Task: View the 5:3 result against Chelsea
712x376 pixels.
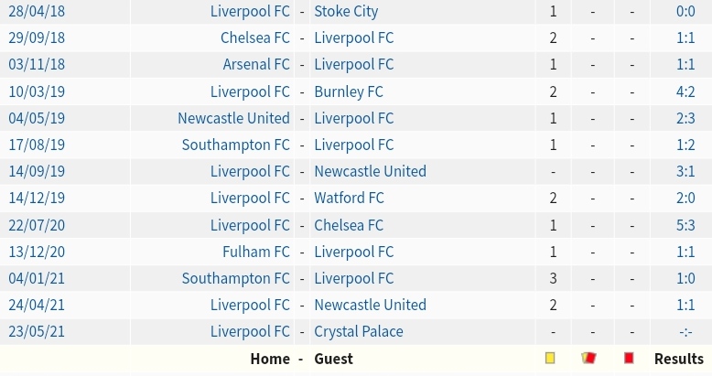Action: (685, 225)
